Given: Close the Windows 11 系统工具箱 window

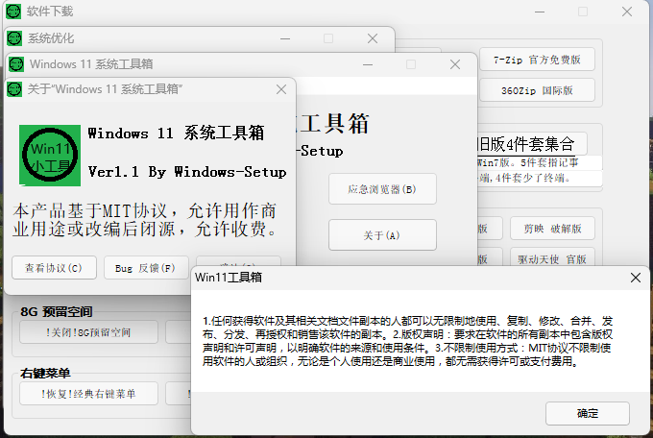Looking at the screenshot, I should click(455, 64).
